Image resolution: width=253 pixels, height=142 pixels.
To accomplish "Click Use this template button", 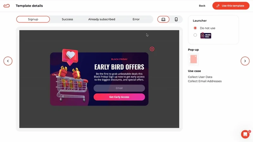I will [x=231, y=6].
